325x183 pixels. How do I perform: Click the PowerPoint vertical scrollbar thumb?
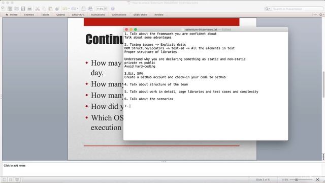[323, 84]
